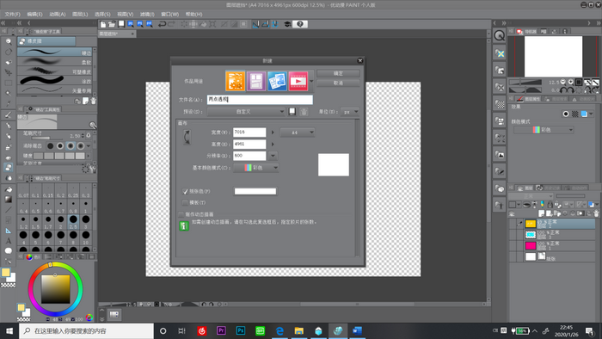The width and height of the screenshot is (602, 339).
Task: Click the swap width and height icon
Action: coord(187,137)
